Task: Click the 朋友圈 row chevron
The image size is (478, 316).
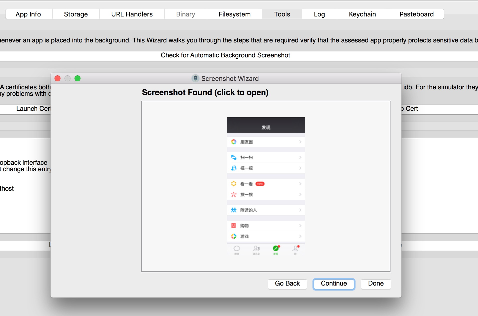Action: [300, 142]
